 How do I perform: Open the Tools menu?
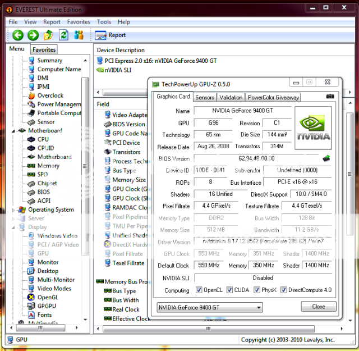tap(104, 22)
